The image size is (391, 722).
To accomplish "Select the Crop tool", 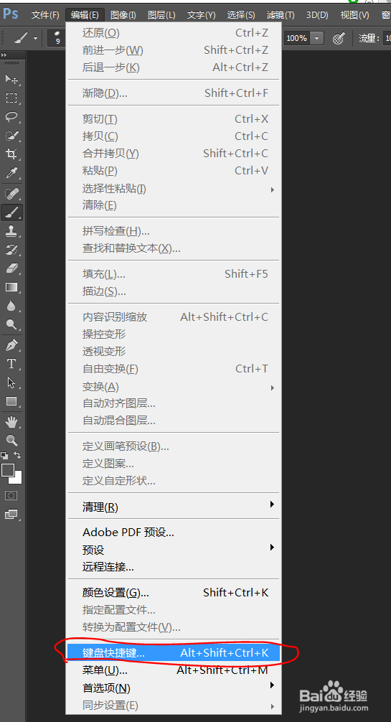I will click(x=11, y=154).
